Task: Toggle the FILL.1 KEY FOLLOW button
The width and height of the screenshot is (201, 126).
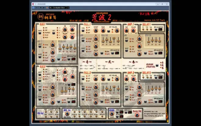Action: (109, 31)
